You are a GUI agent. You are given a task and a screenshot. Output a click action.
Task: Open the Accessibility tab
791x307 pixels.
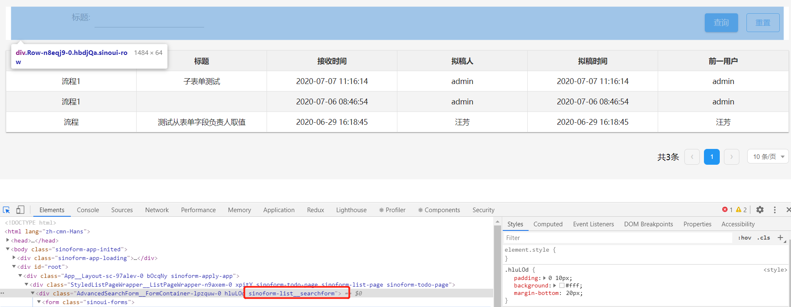click(738, 224)
